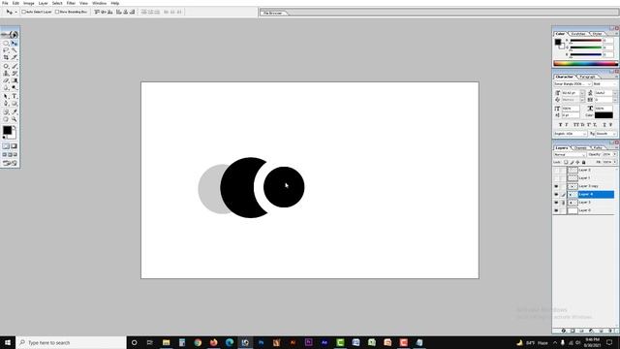The height and width of the screenshot is (349, 620).
Task: Hide Layer 0 using its eye icon
Action: [x=556, y=210]
